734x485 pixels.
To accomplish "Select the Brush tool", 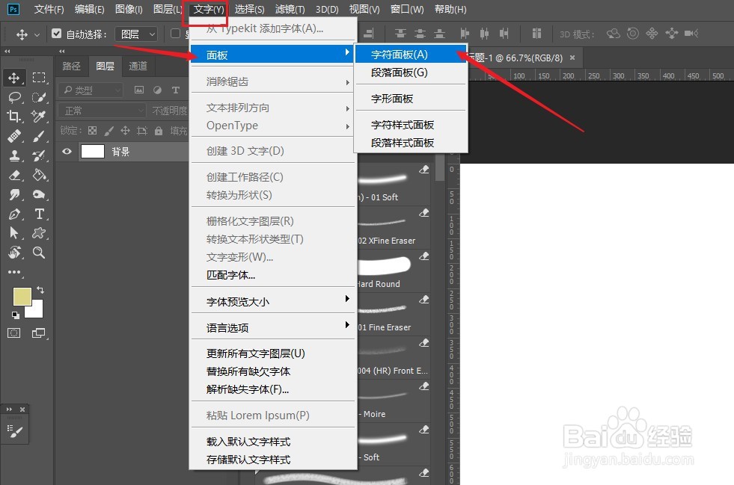I will pos(39,136).
